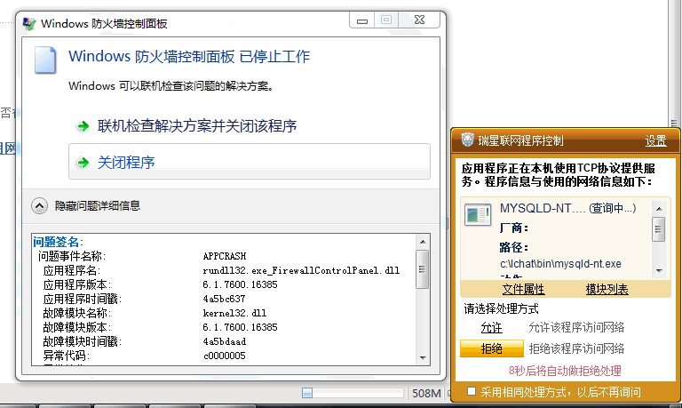Click green arrow beside 关闭程序
Image resolution: width=682 pixels, height=408 pixels.
pos(83,163)
